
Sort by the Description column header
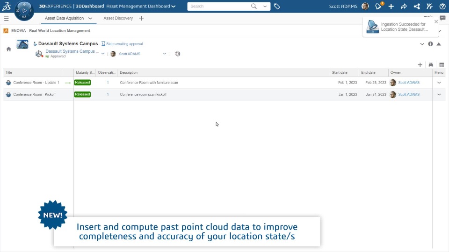[x=224, y=73]
